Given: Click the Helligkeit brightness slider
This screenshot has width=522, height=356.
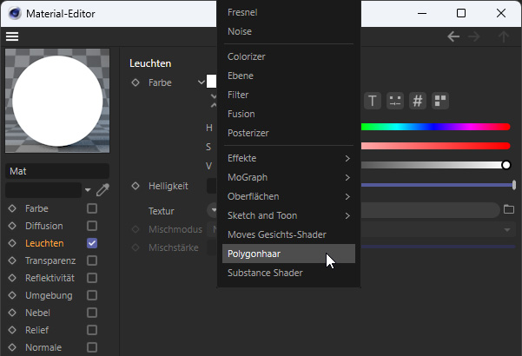Looking at the screenshot, I should 438,185.
